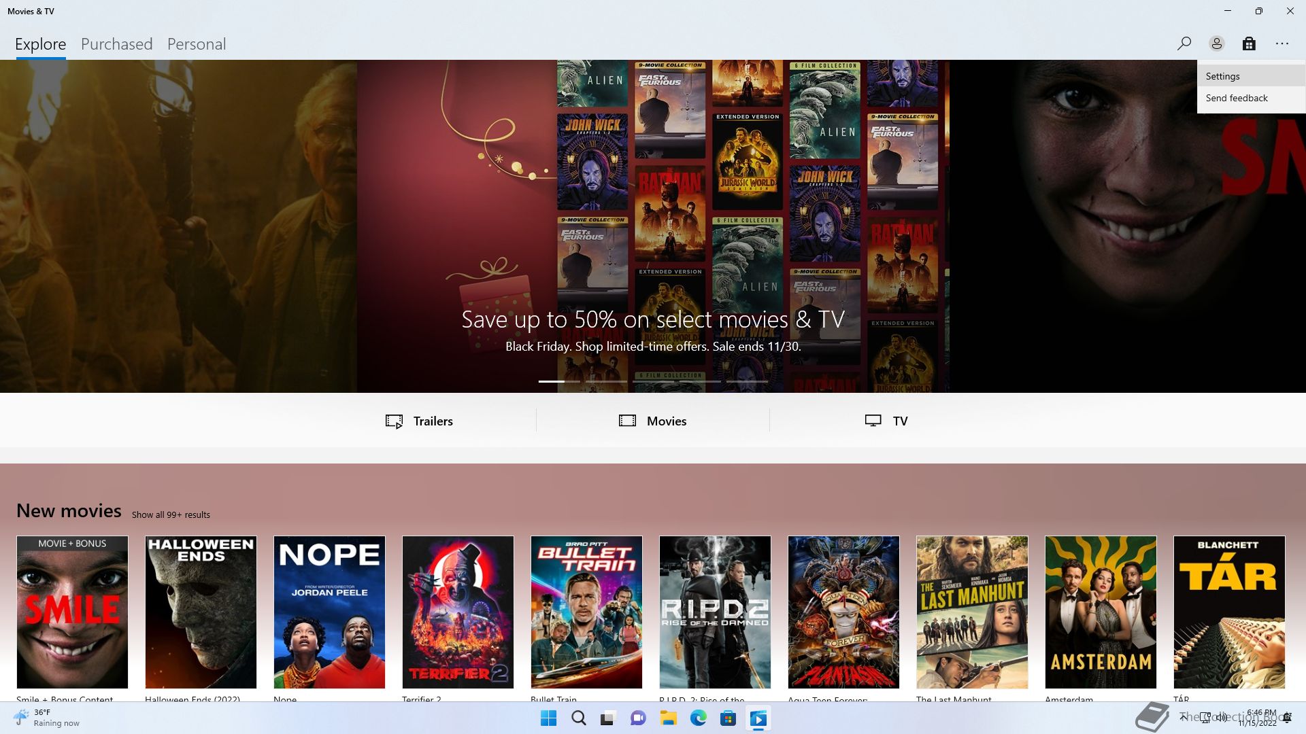Open the weather widget showing 36°F
Screen dimensions: 1306x734
tap(46, 718)
